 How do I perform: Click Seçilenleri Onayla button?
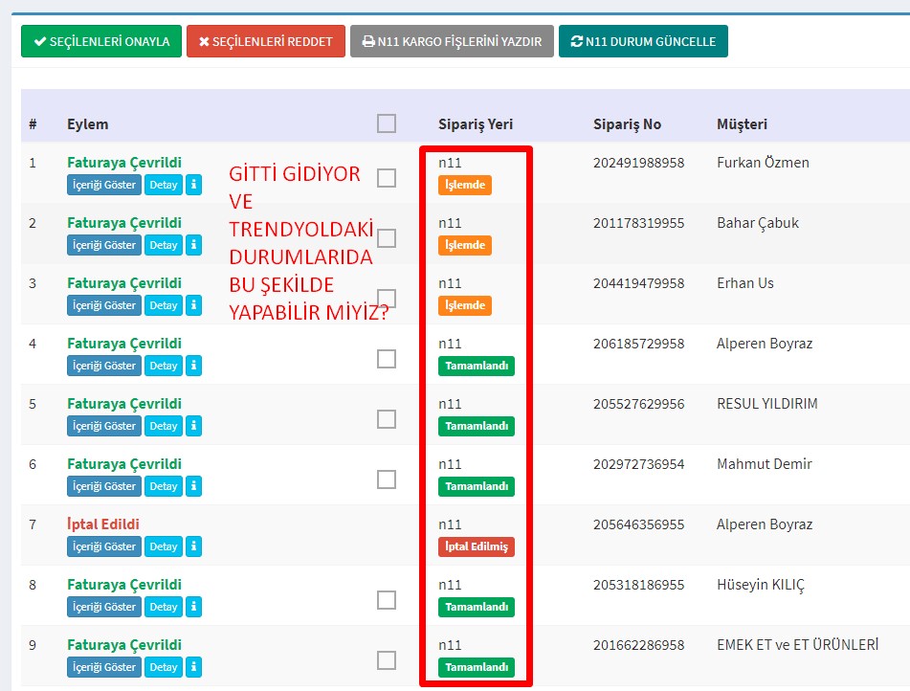coord(101,41)
